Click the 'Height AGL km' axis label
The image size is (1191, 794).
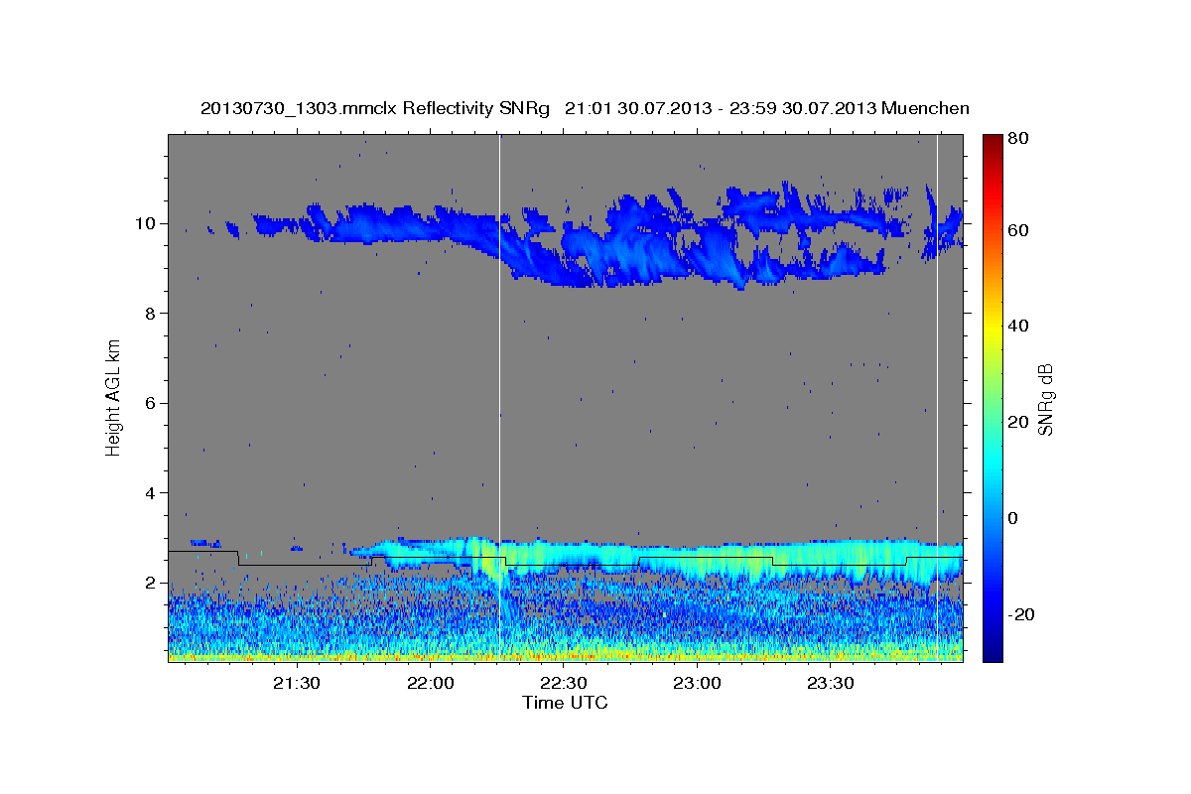(x=114, y=398)
